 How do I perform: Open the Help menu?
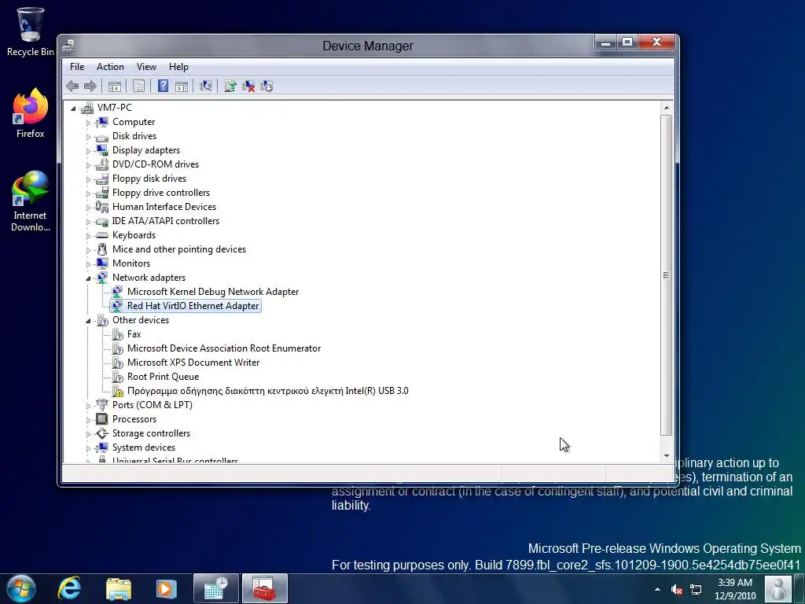[x=178, y=67]
